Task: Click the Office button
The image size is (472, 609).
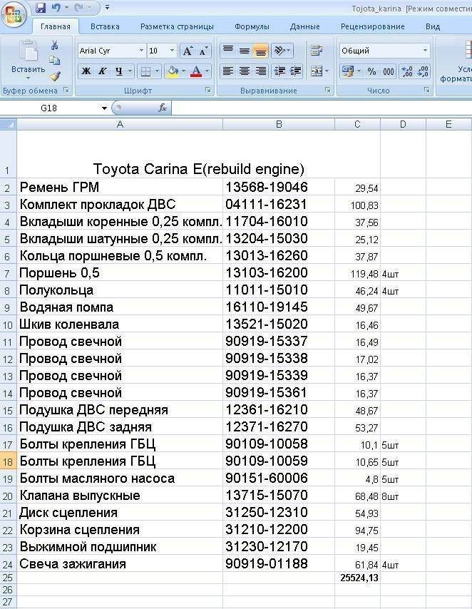Action: tap(14, 13)
